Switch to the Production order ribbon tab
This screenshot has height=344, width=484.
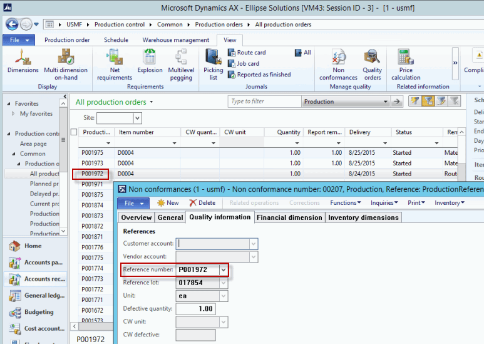[67, 40]
